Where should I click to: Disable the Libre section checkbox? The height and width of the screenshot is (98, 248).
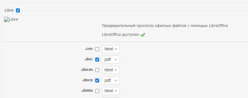tap(18, 10)
